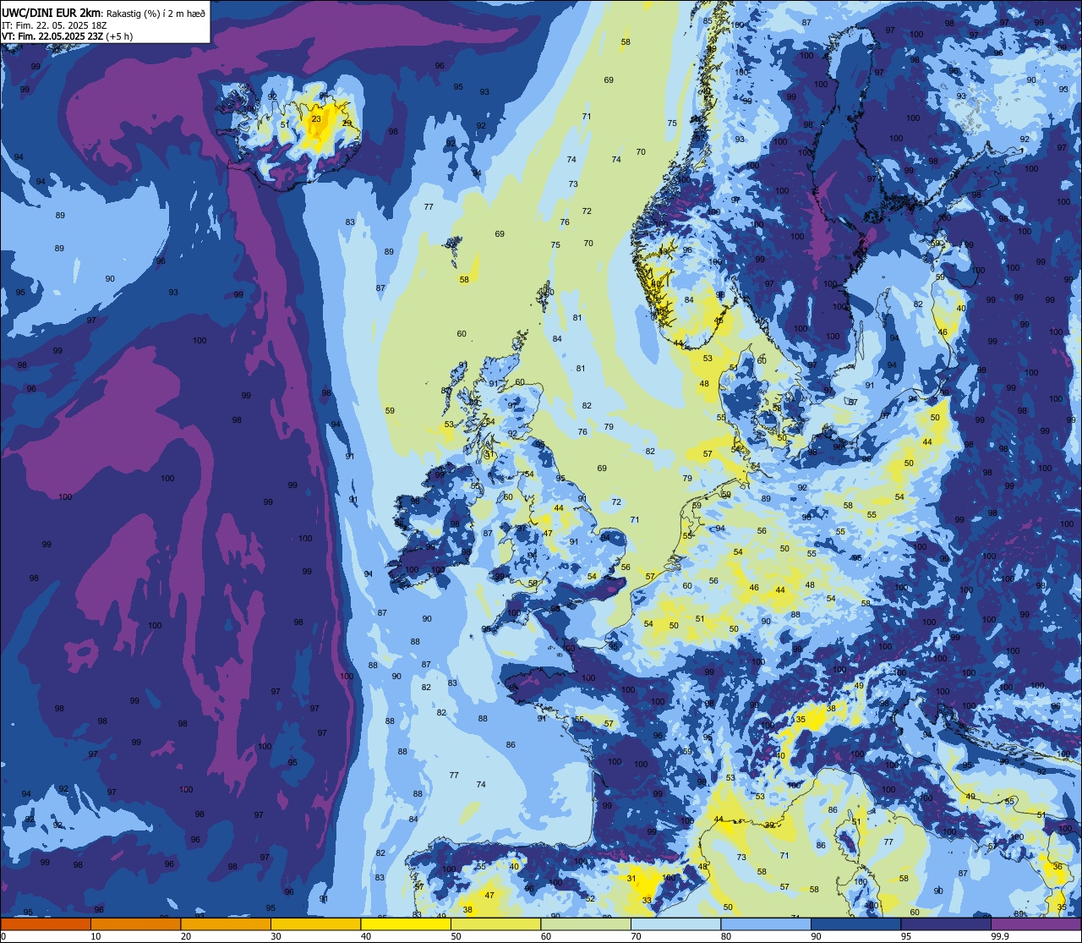Viewport: 1082px width, 943px height.
Task: Click the 20–30 legend color segment
Action: click(x=225, y=924)
